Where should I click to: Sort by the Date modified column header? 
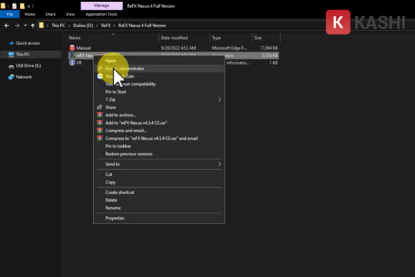tap(174, 37)
